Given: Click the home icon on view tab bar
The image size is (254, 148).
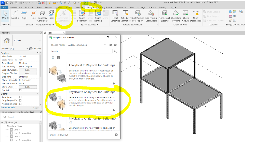Looking at the screenshot, I should (45, 33).
